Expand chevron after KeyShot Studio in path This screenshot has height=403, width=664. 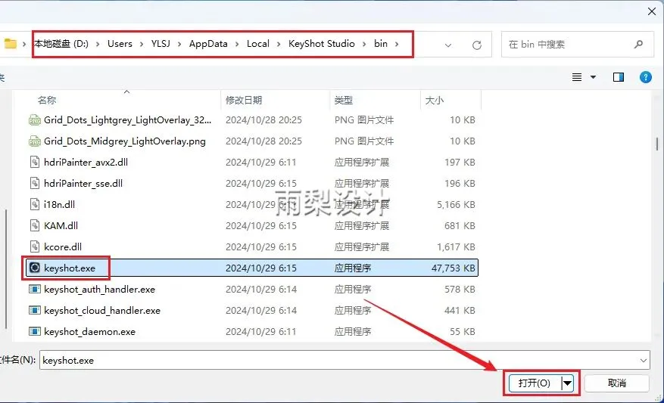pyautogui.click(x=363, y=44)
